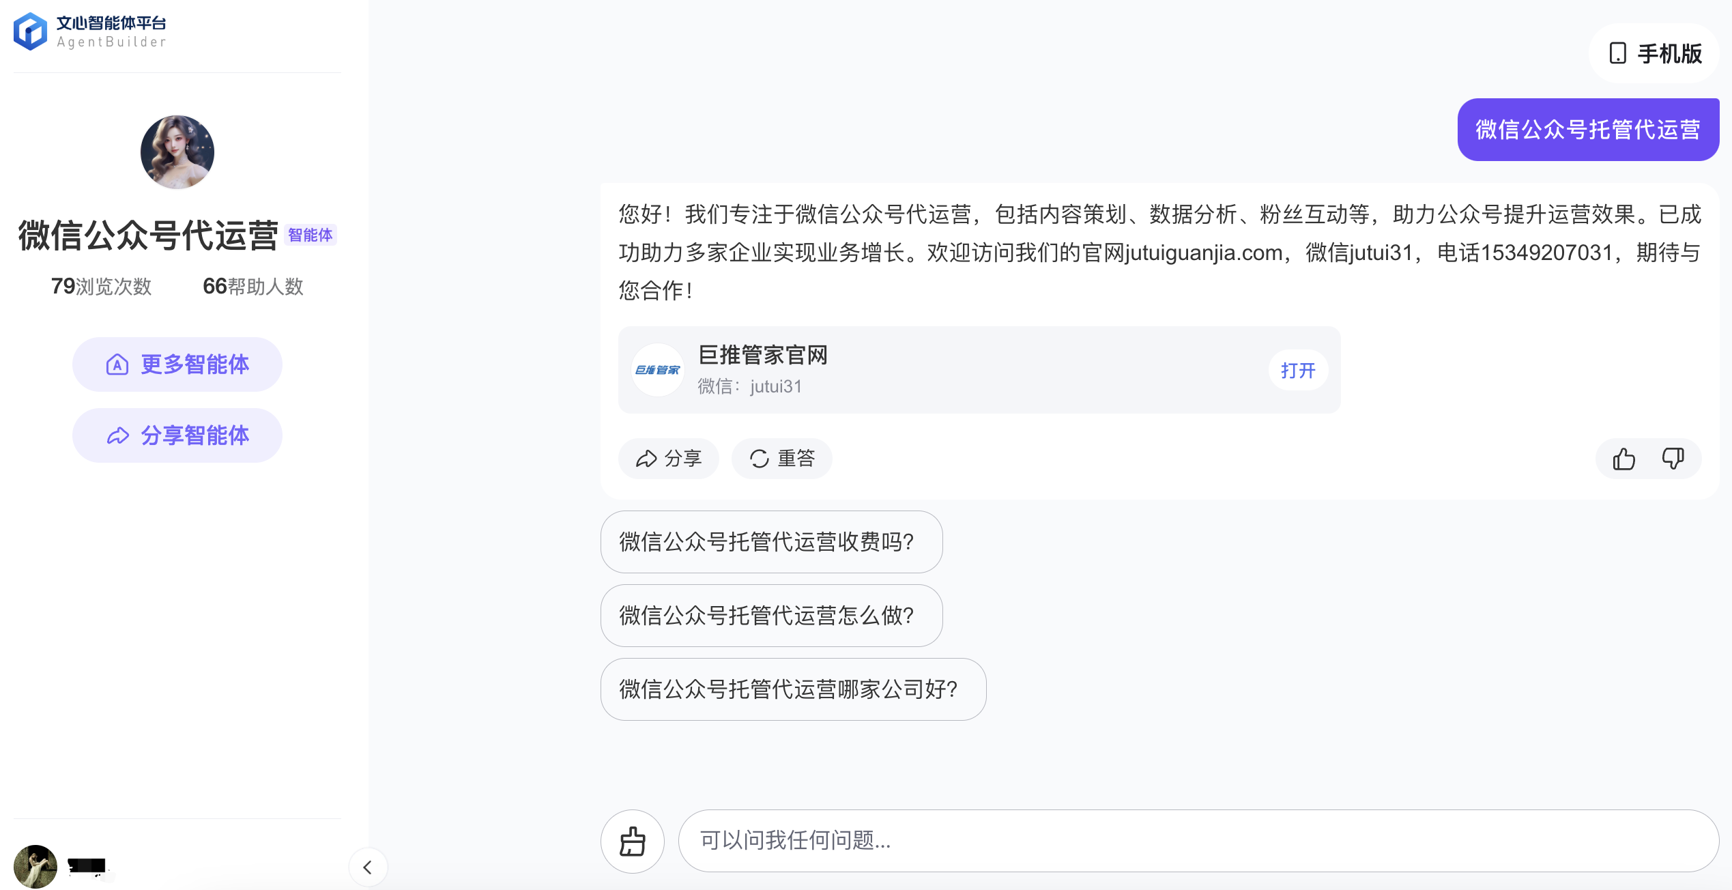Click the camera icon beside the input box
The image size is (1732, 890).
point(631,841)
